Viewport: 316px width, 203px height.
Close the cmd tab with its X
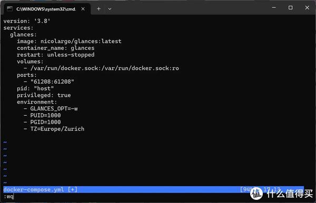[83, 9]
